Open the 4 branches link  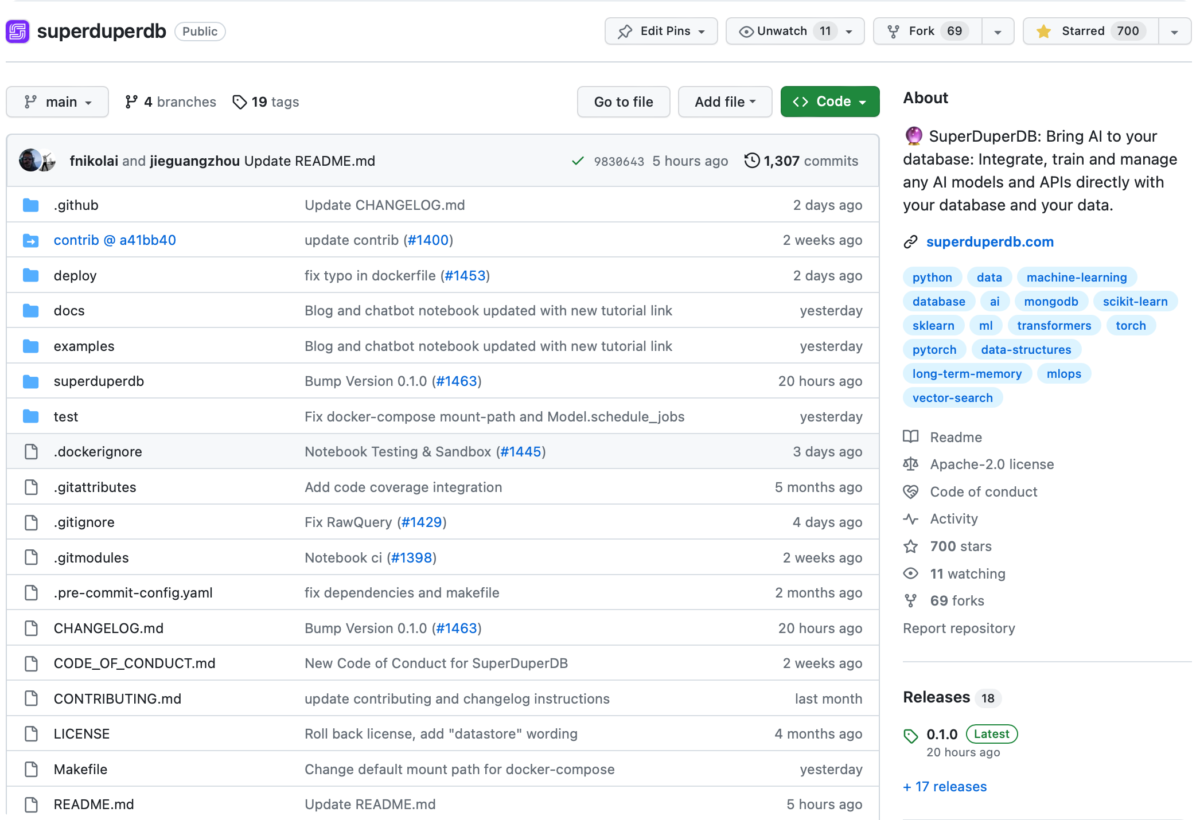point(170,102)
